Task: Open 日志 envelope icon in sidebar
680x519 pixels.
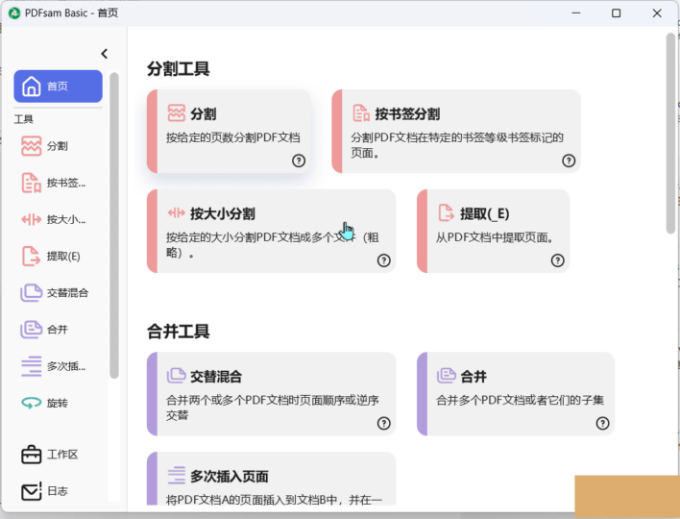Action: (32, 491)
